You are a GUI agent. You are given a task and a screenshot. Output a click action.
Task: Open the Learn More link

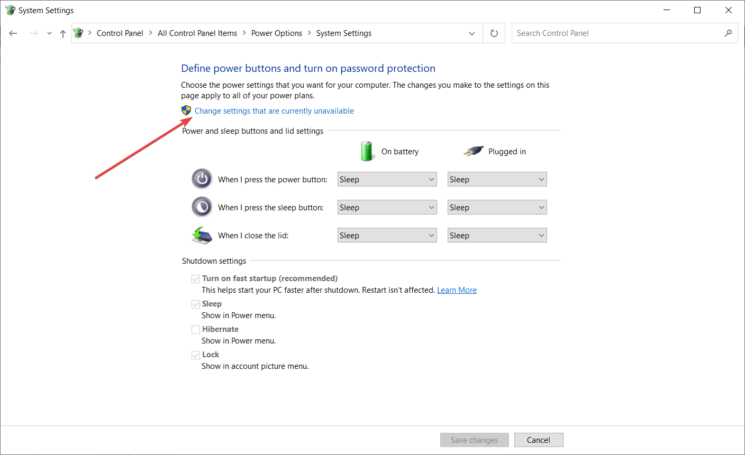coord(457,290)
